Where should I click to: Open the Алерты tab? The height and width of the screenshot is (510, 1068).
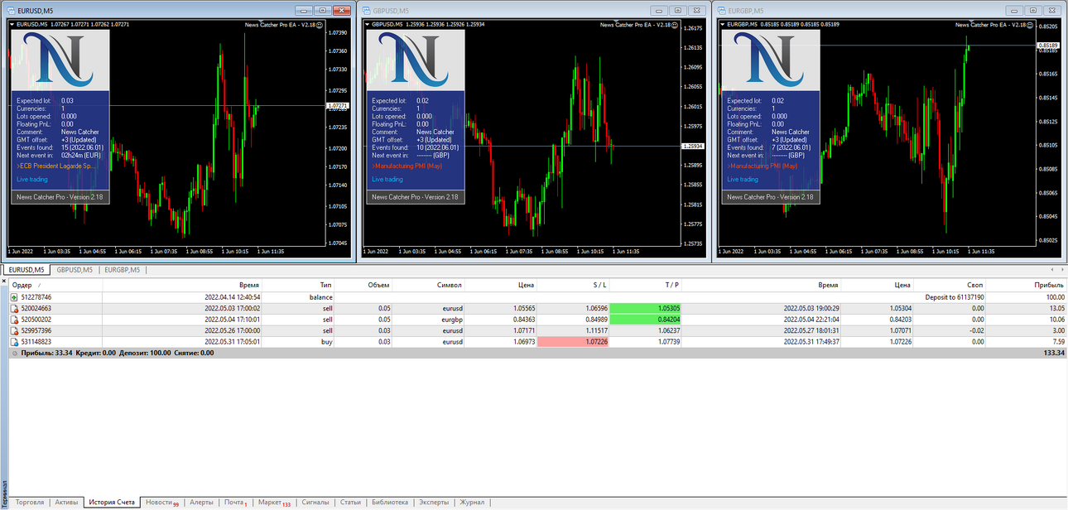[x=201, y=502]
